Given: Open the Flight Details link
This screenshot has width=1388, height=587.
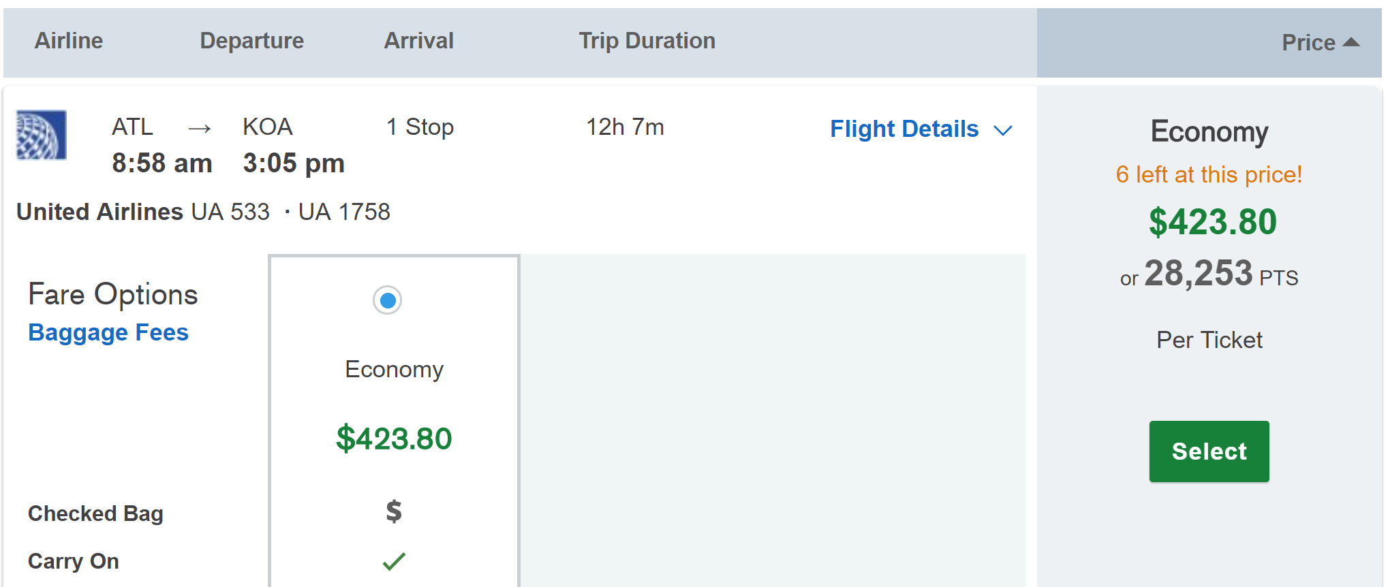Looking at the screenshot, I should [x=904, y=129].
